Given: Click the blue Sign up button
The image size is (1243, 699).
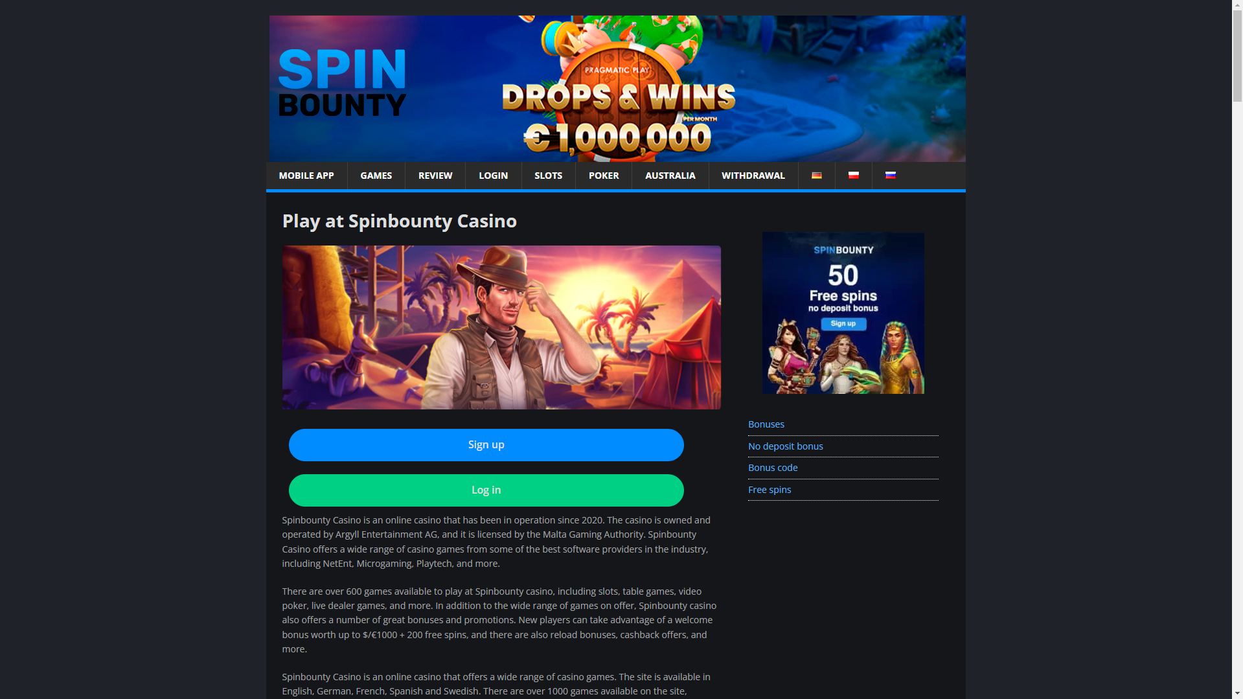Looking at the screenshot, I should pos(486,445).
